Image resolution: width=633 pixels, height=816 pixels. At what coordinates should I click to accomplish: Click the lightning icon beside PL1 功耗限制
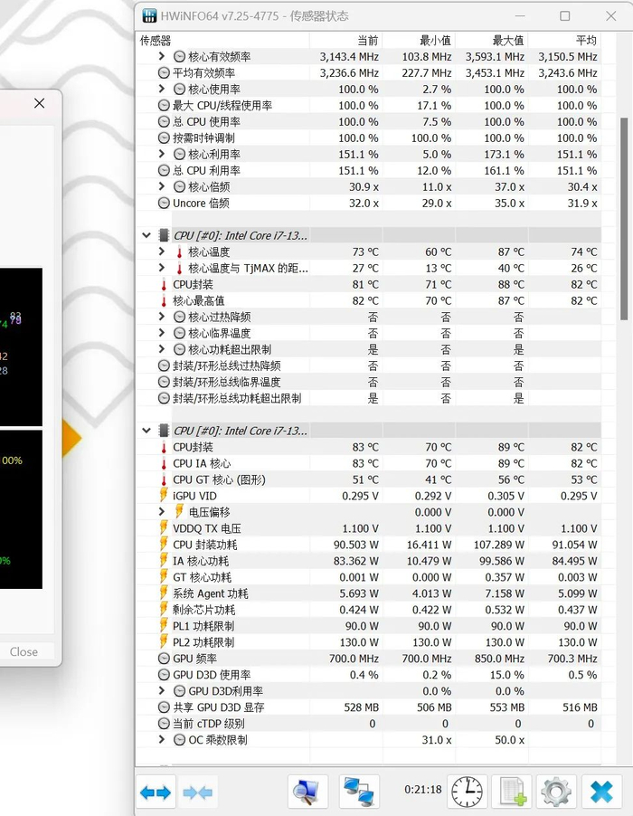tap(164, 625)
